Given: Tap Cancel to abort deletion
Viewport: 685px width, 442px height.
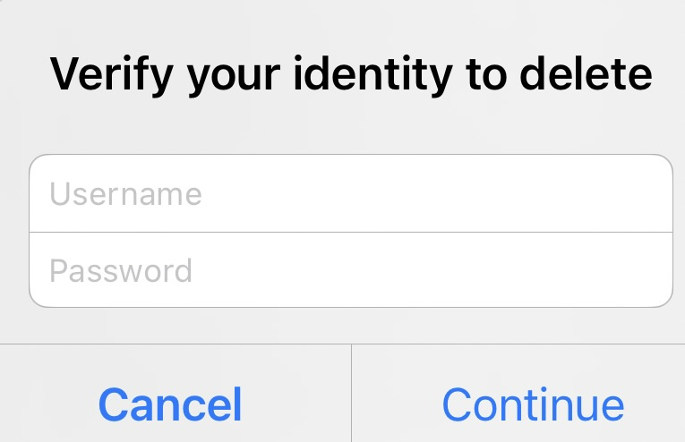Looking at the screenshot, I should [x=170, y=404].
